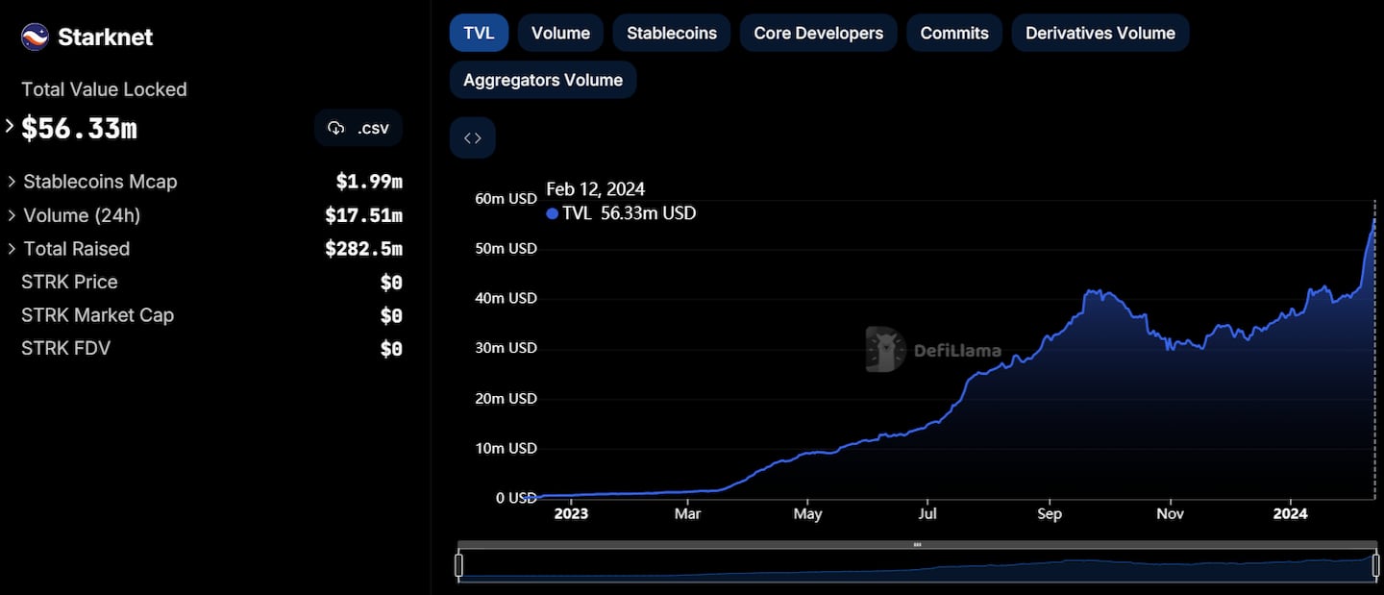Click the TVL 56.33m USD tooltip entry
Screen dimensions: 1384x595
621,213
